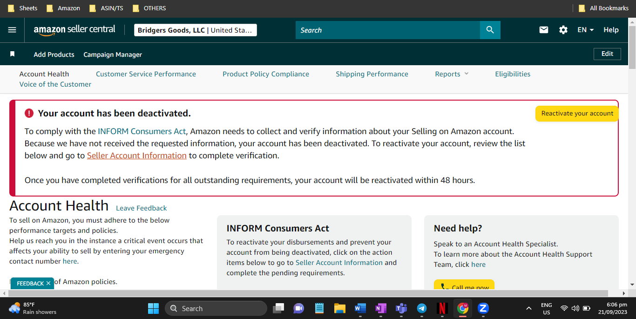
Task: Click the Windows taskbar Search box
Action: [x=216, y=308]
